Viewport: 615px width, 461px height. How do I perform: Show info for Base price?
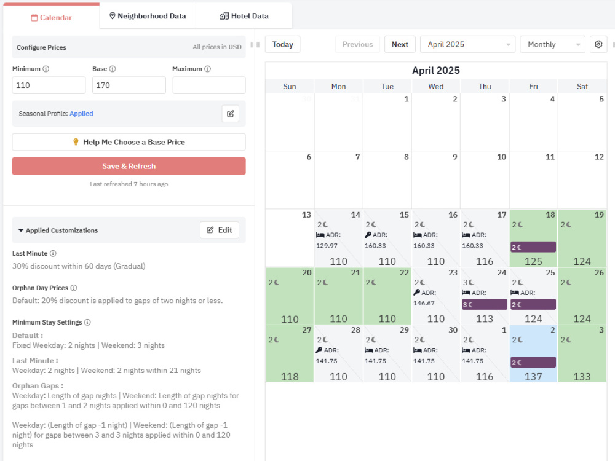tap(113, 69)
